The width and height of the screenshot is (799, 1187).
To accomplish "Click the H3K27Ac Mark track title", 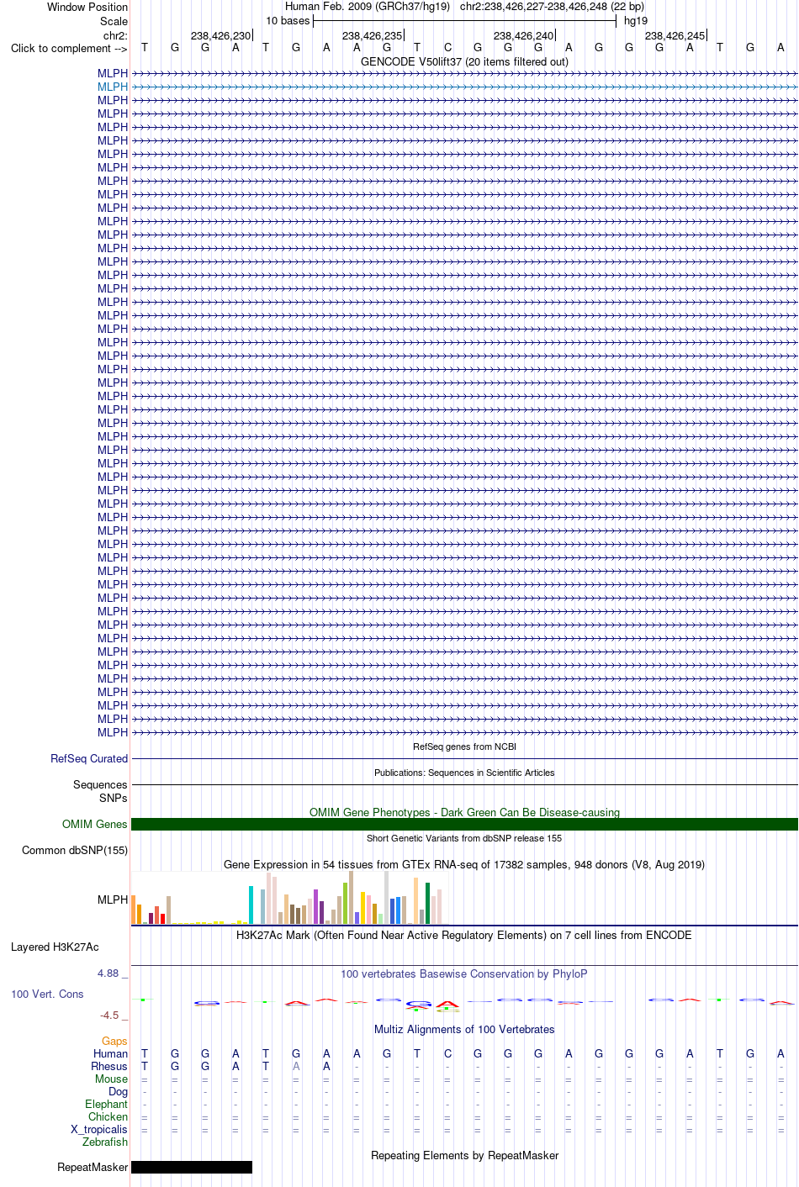I will tap(464, 935).
